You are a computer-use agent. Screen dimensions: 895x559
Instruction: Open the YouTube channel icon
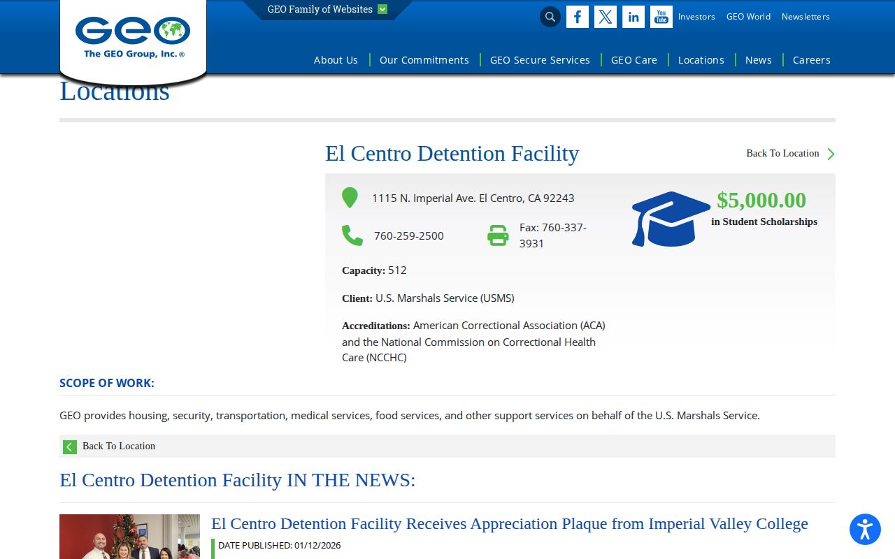click(x=661, y=17)
